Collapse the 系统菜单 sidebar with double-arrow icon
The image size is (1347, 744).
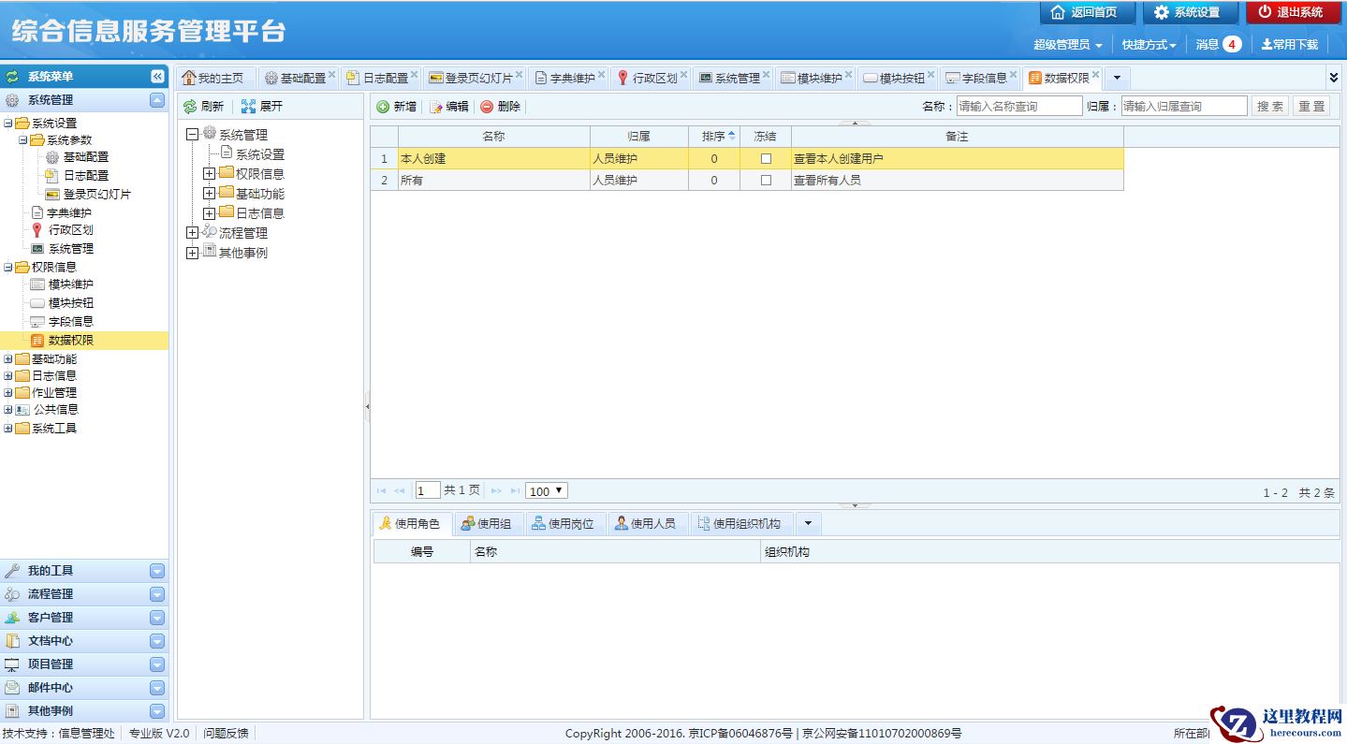pos(157,77)
